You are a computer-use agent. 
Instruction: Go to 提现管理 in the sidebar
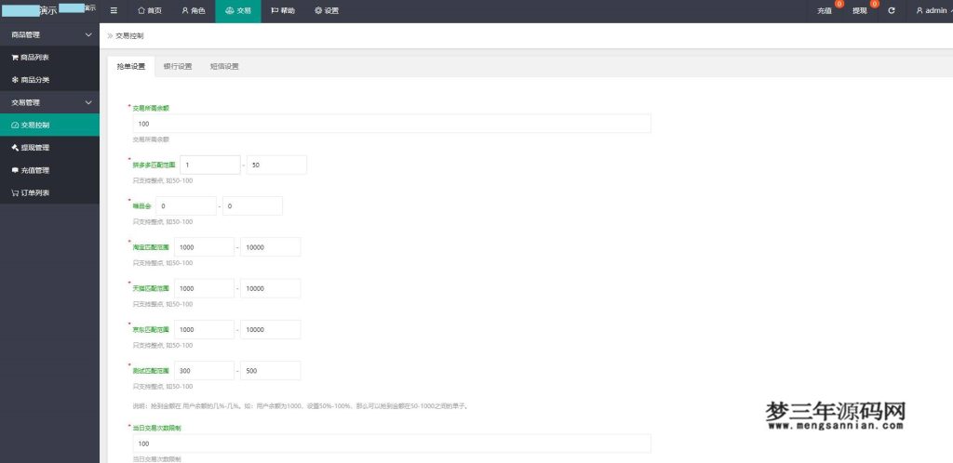[x=34, y=148]
